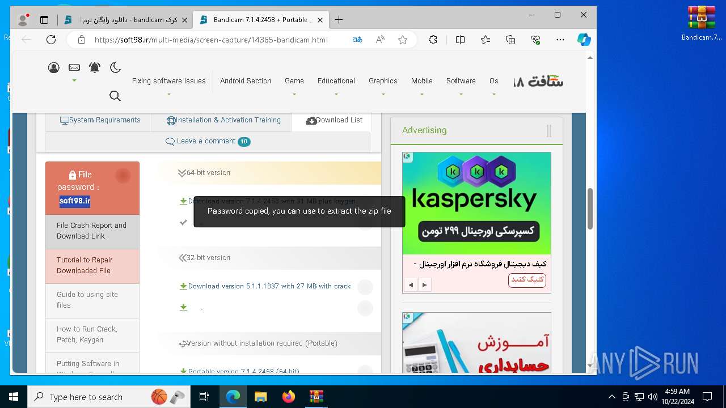Show hidden system tray icons
Image resolution: width=726 pixels, height=408 pixels.
611,397
